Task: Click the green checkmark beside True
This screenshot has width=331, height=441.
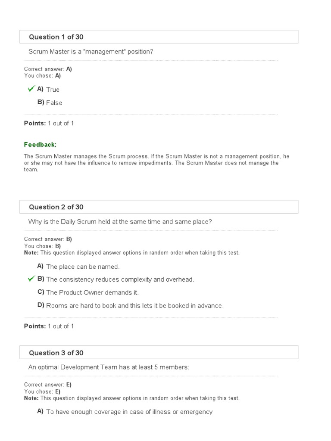Action: (31, 89)
